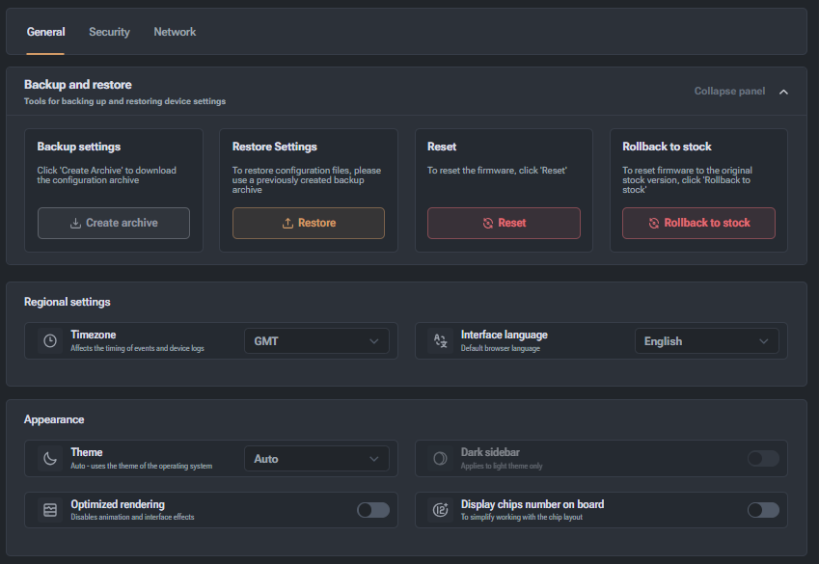This screenshot has width=819, height=564.
Task: Click the moon icon beside Theme
Action: pos(50,459)
